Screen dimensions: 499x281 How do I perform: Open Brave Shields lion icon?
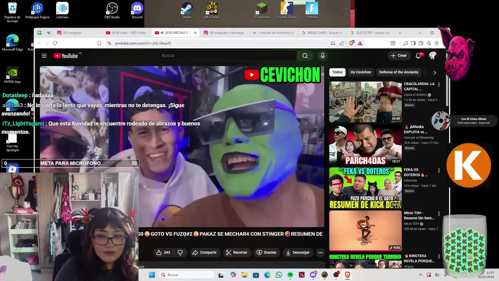click(x=352, y=43)
